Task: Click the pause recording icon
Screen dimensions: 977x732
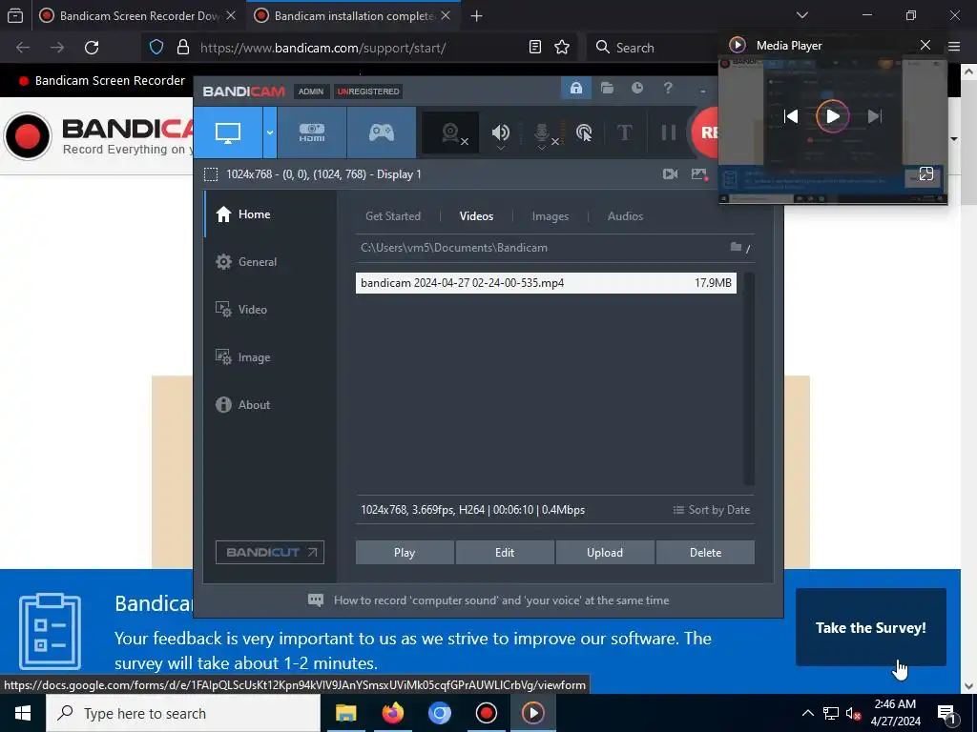Action: [x=669, y=132]
